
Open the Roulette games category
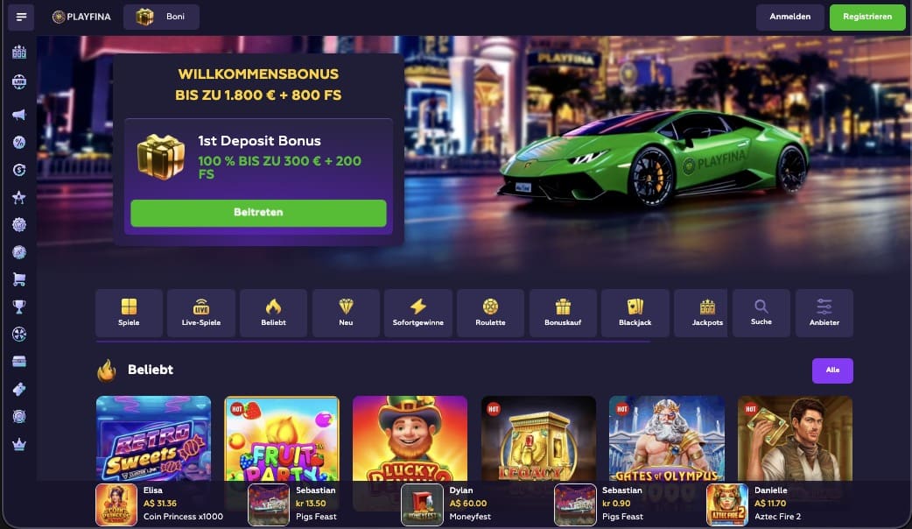click(x=490, y=313)
